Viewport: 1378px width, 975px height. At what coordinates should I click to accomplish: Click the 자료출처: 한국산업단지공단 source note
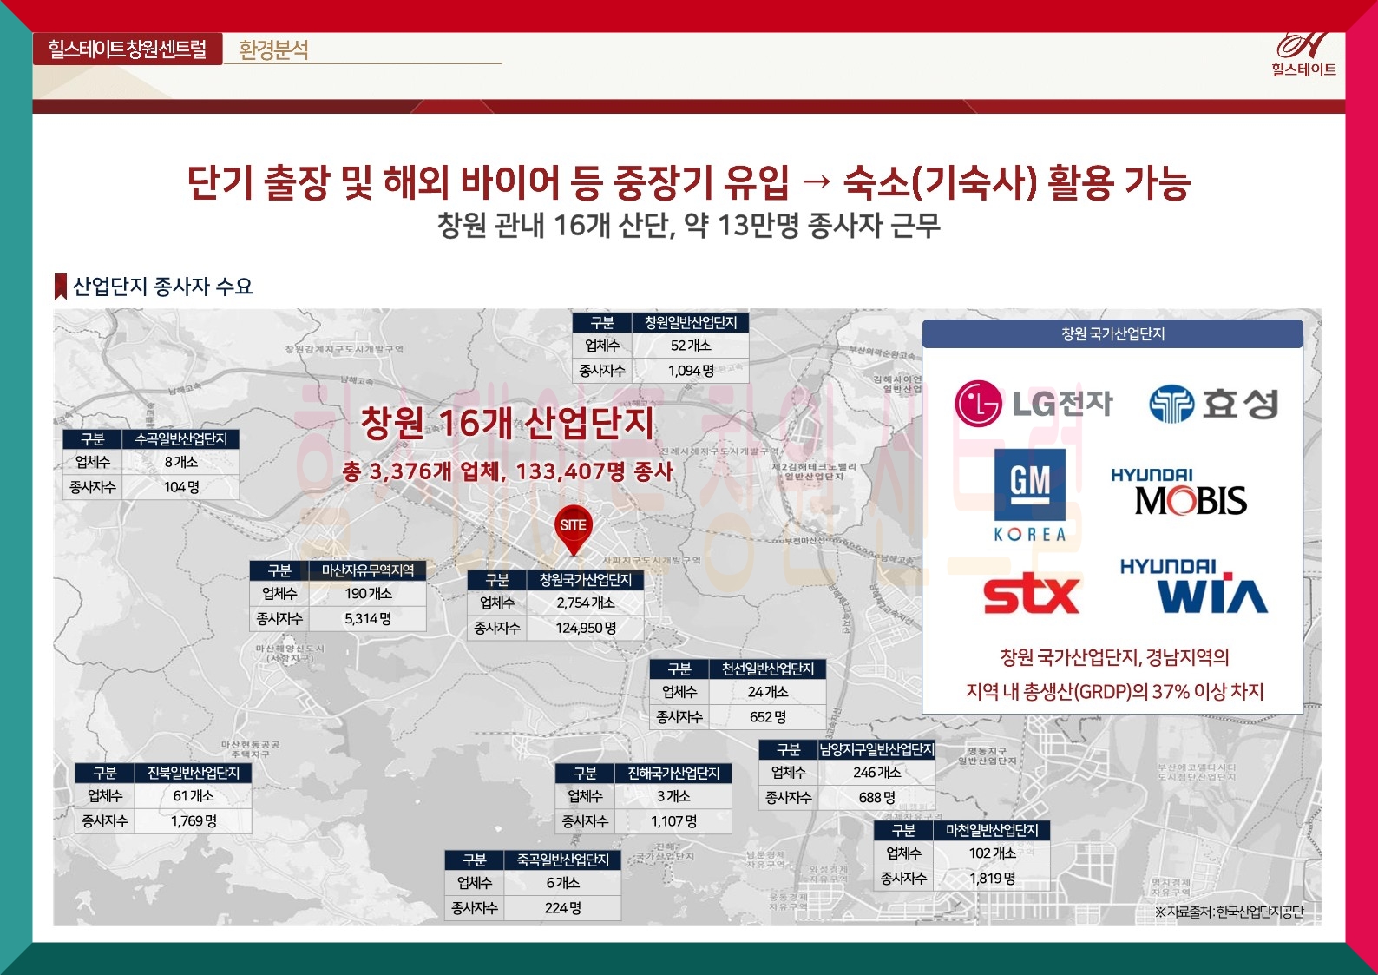tap(1229, 912)
